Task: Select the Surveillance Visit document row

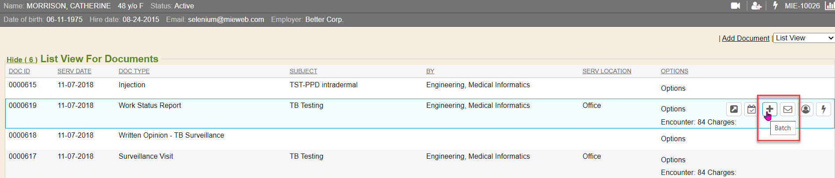Action: [x=146, y=156]
